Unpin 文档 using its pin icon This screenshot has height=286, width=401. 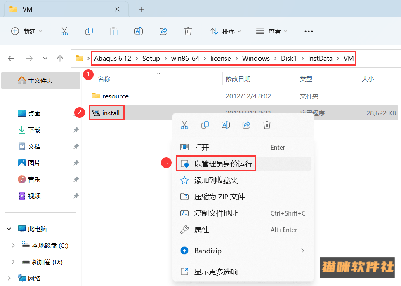[x=76, y=147]
